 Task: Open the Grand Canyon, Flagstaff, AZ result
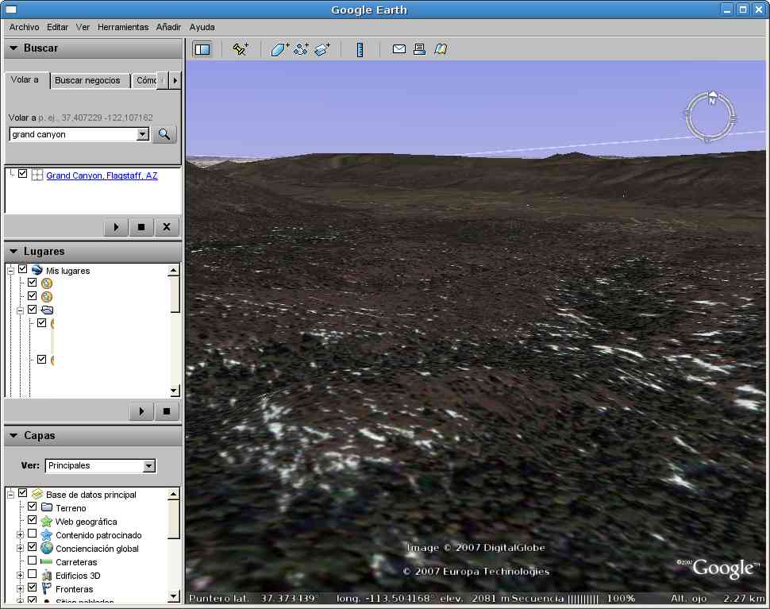(102, 175)
